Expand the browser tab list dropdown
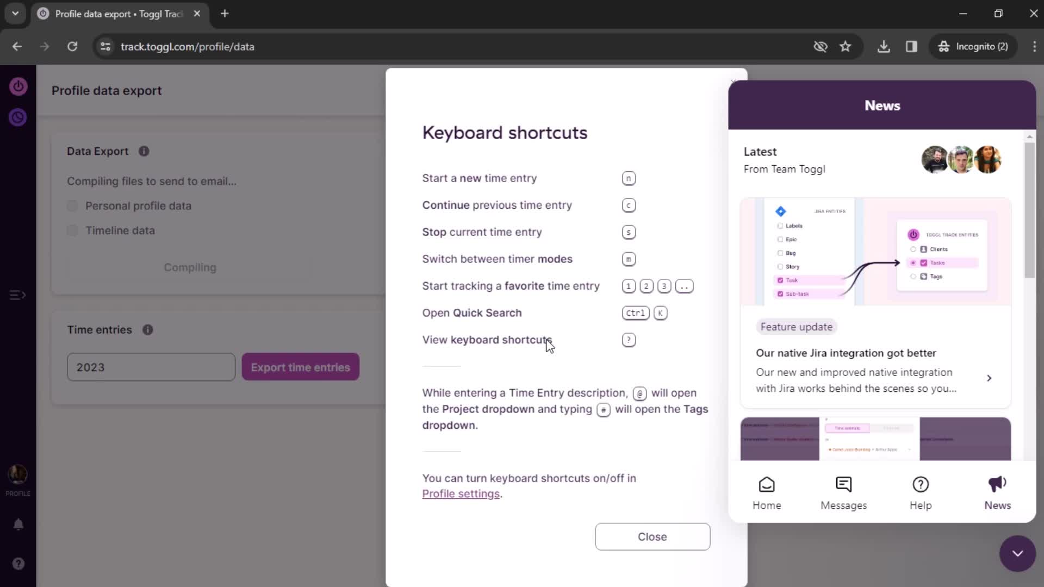 point(14,14)
